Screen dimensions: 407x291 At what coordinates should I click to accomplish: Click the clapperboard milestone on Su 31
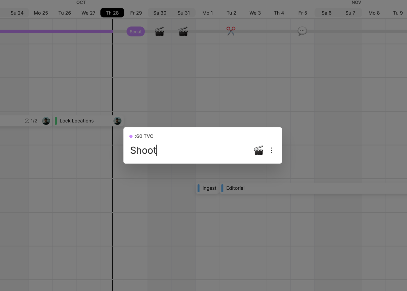(183, 31)
